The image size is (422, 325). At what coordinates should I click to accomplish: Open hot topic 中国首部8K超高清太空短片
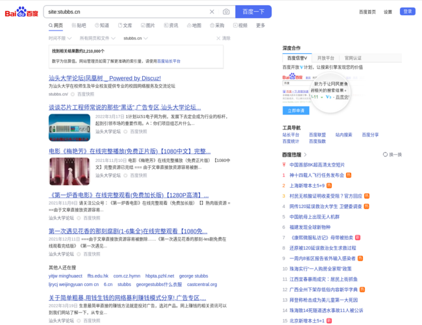coord(317,164)
